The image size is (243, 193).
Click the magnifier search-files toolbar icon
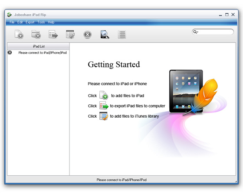click(x=105, y=34)
